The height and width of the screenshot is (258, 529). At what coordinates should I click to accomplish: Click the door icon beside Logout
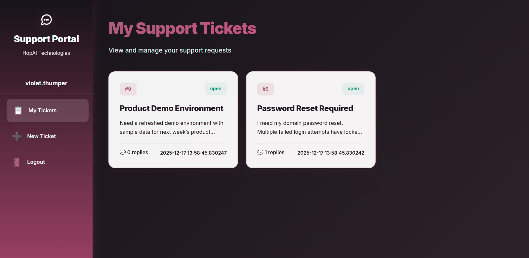pos(17,162)
